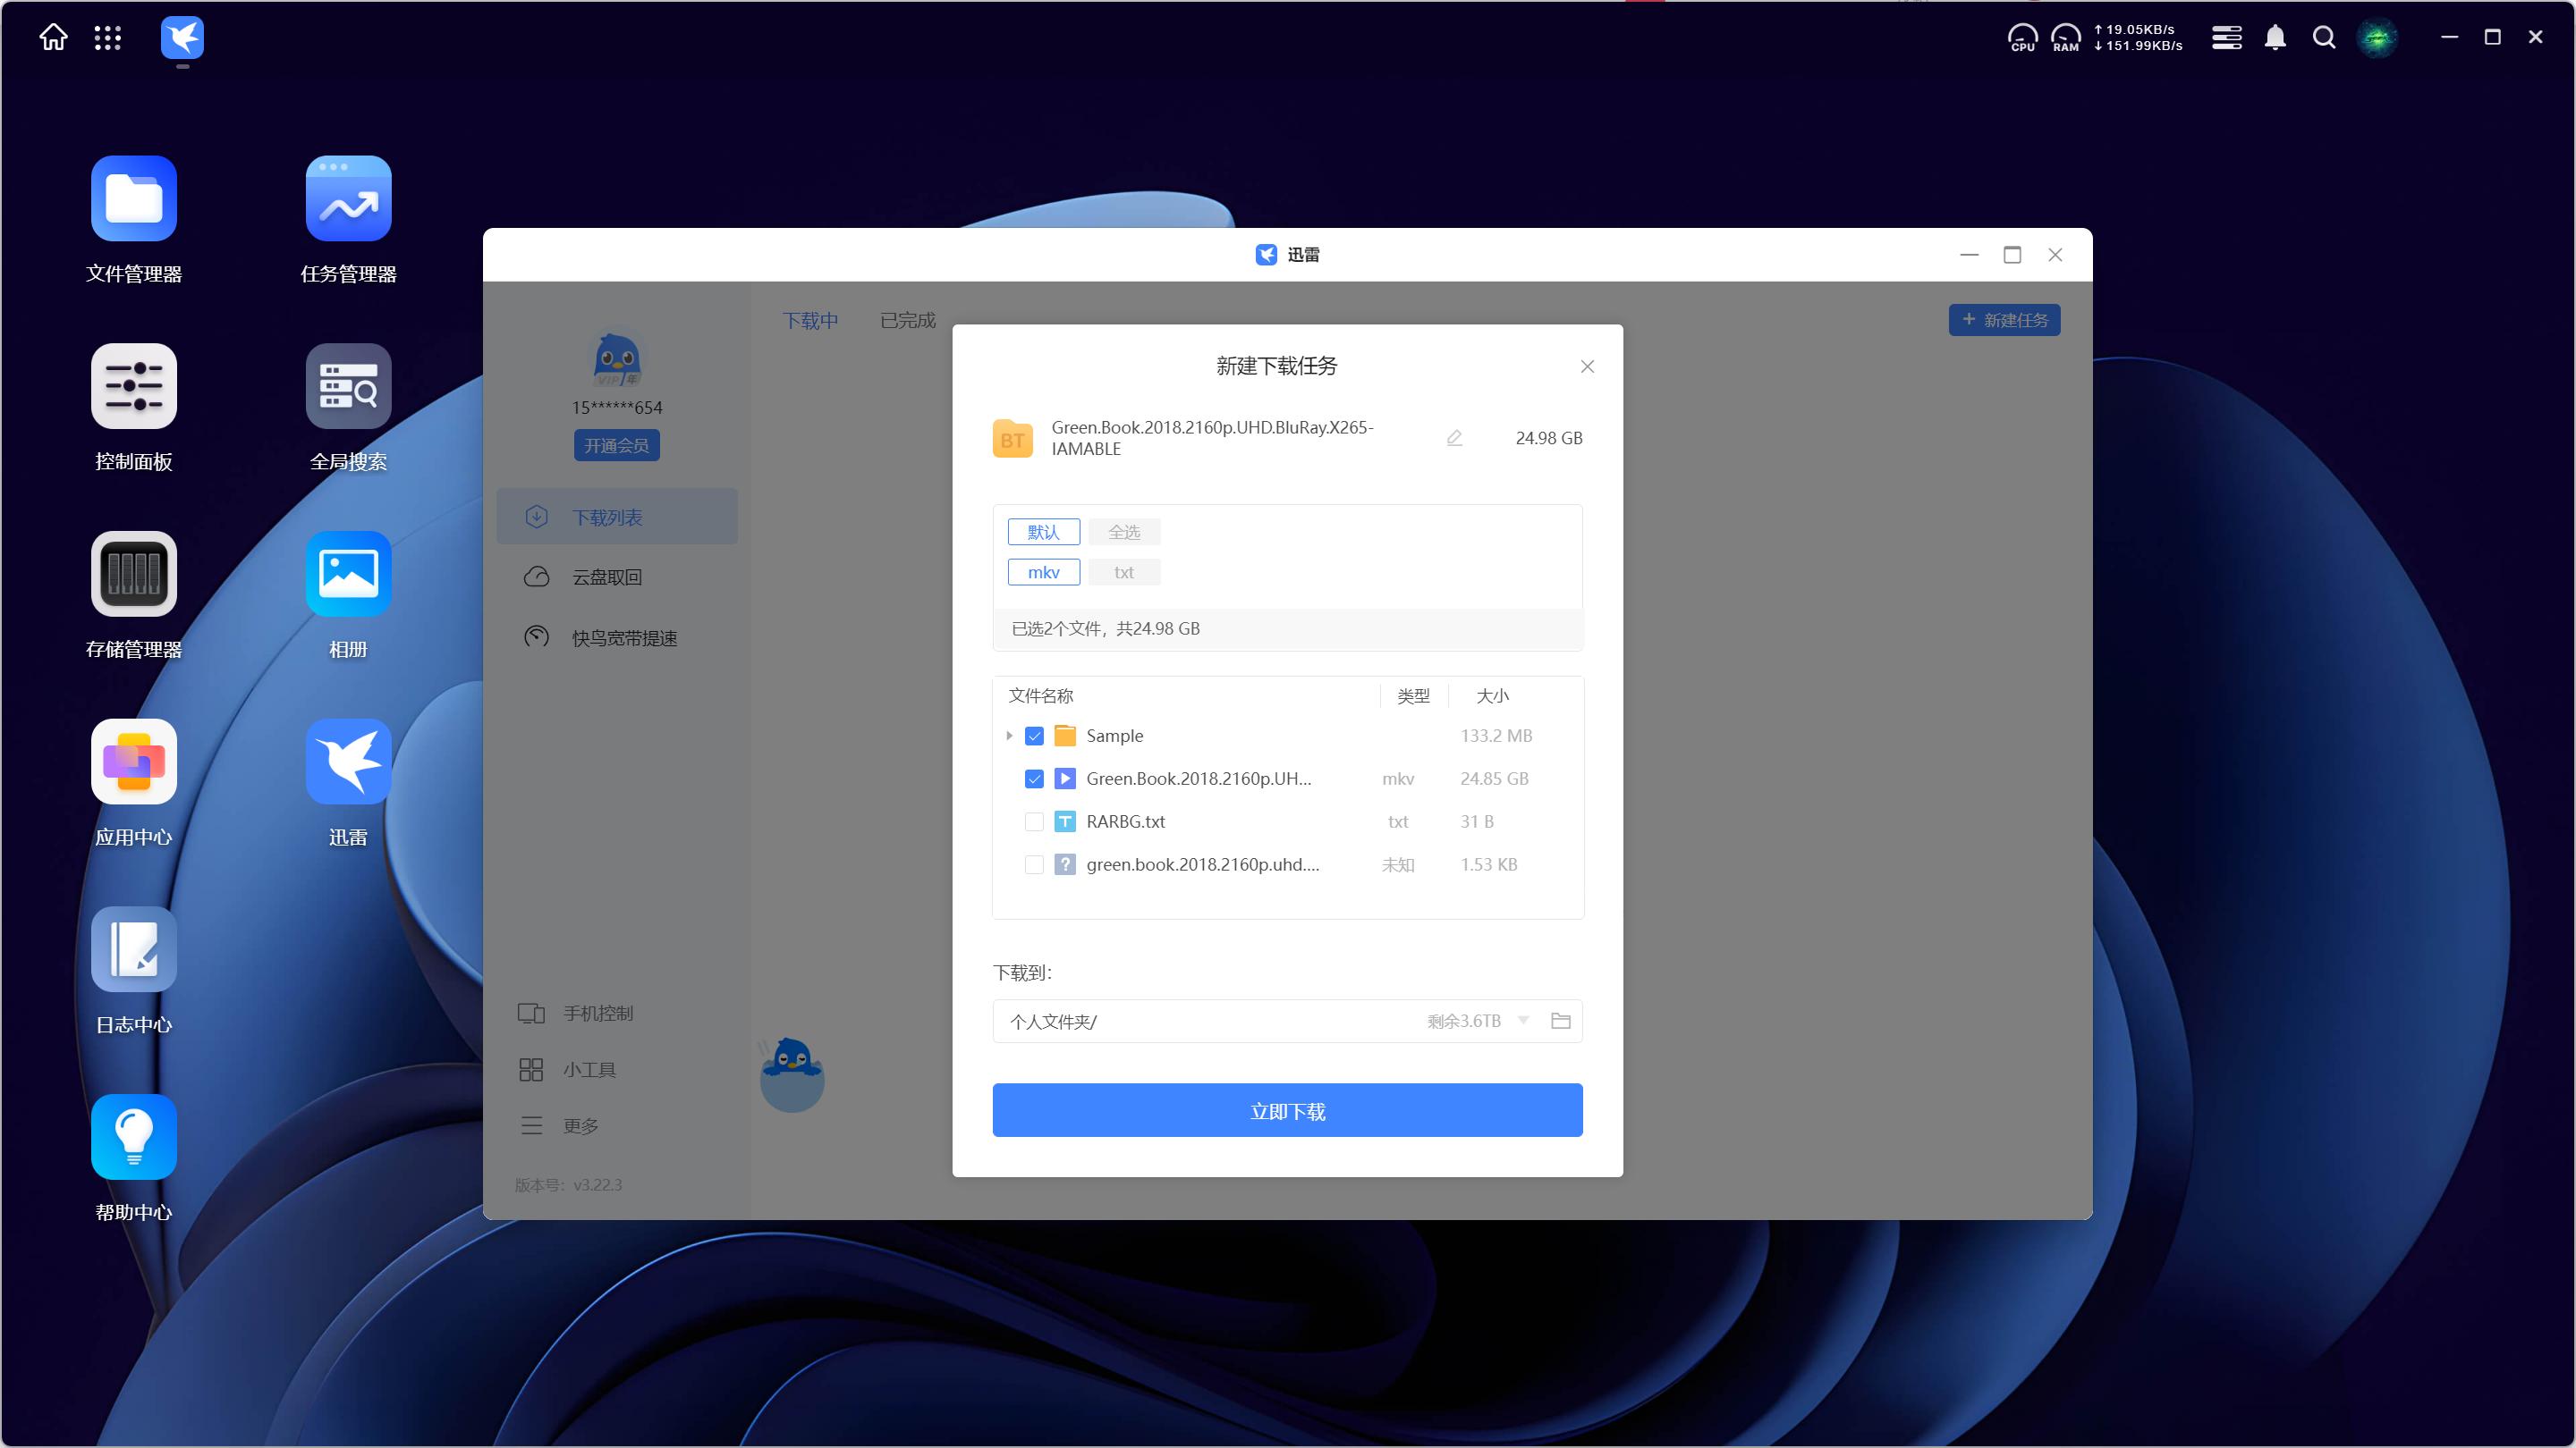The height and width of the screenshot is (1448, 2576).
Task: Click the 新建任务 button
Action: 2004,320
